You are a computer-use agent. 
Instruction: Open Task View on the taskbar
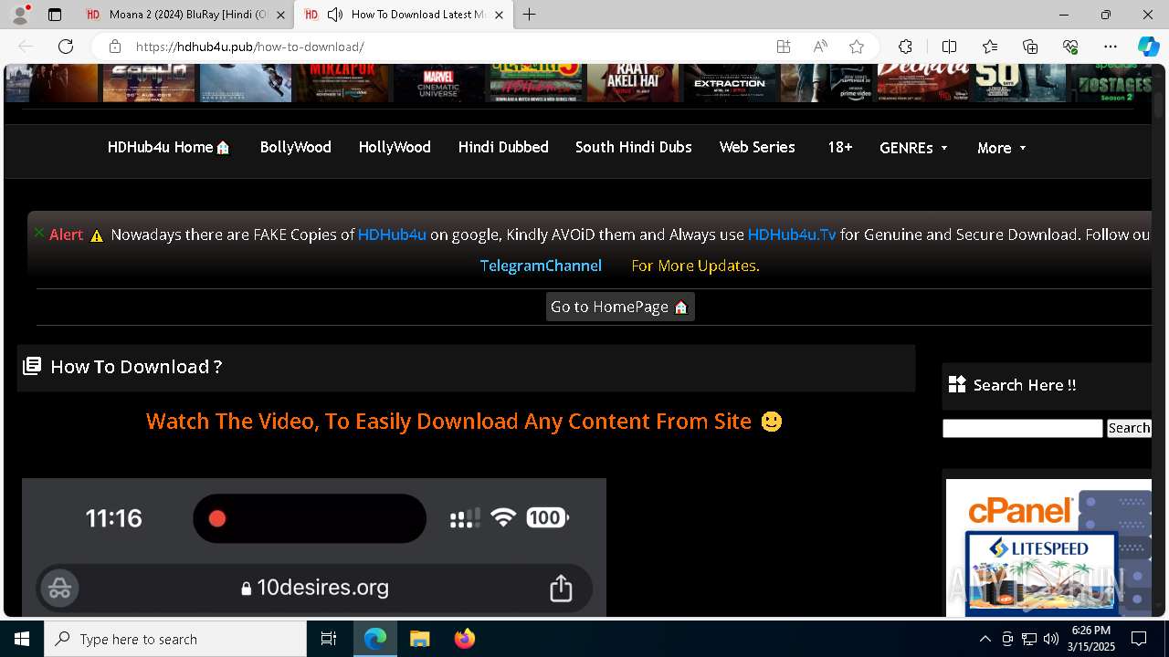pos(329,639)
